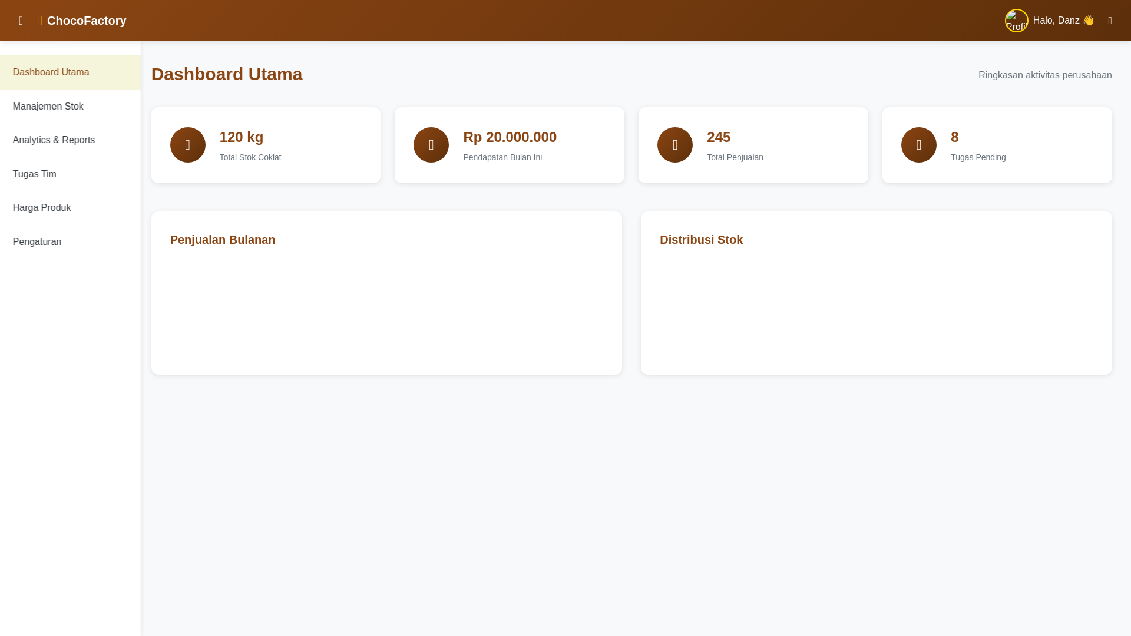
Task: Go to Pengaturan settings
Action: (70, 242)
